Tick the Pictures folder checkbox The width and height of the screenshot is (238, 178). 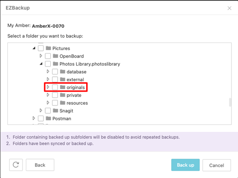pos(41,48)
